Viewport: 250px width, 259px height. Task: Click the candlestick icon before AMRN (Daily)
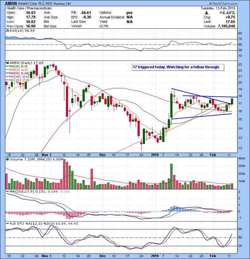7,63
